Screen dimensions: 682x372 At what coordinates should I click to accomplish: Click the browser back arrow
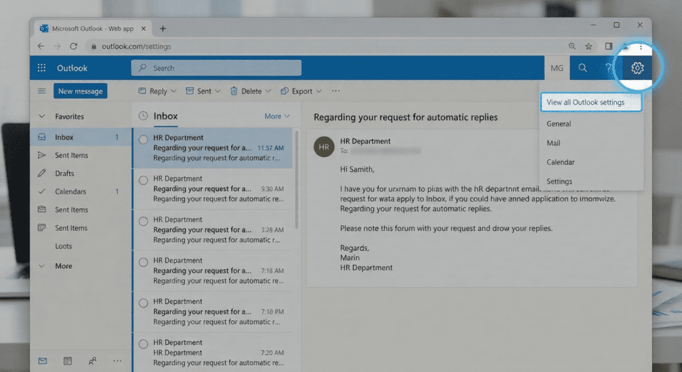pyautogui.click(x=41, y=46)
